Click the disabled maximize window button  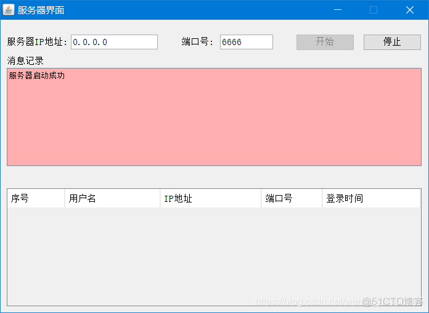pyautogui.click(x=374, y=10)
